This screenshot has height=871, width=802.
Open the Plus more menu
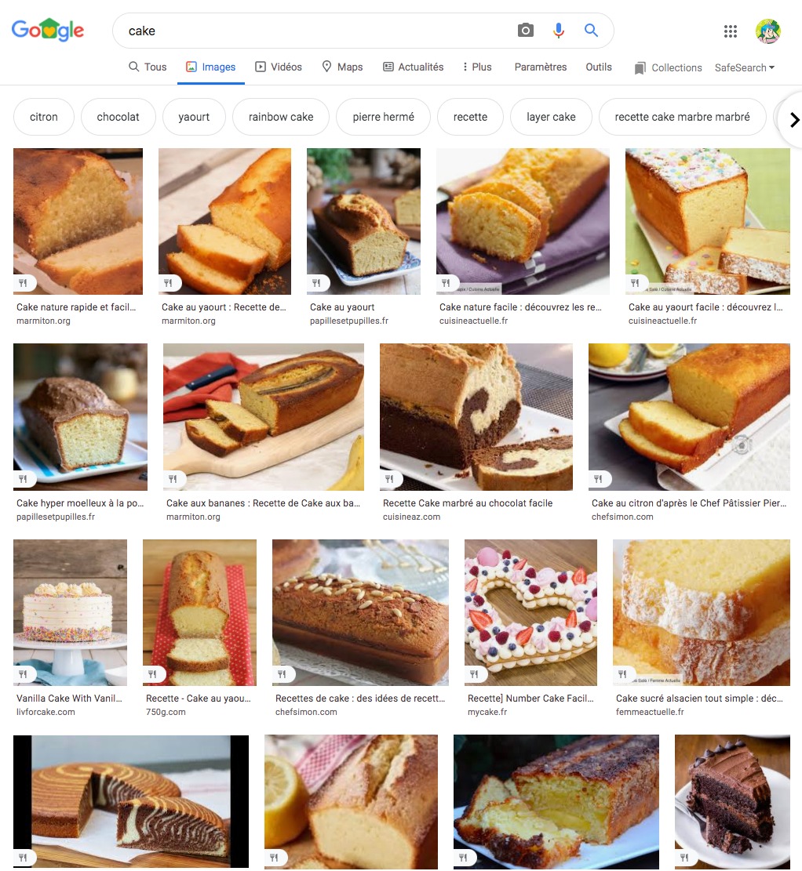click(x=477, y=67)
